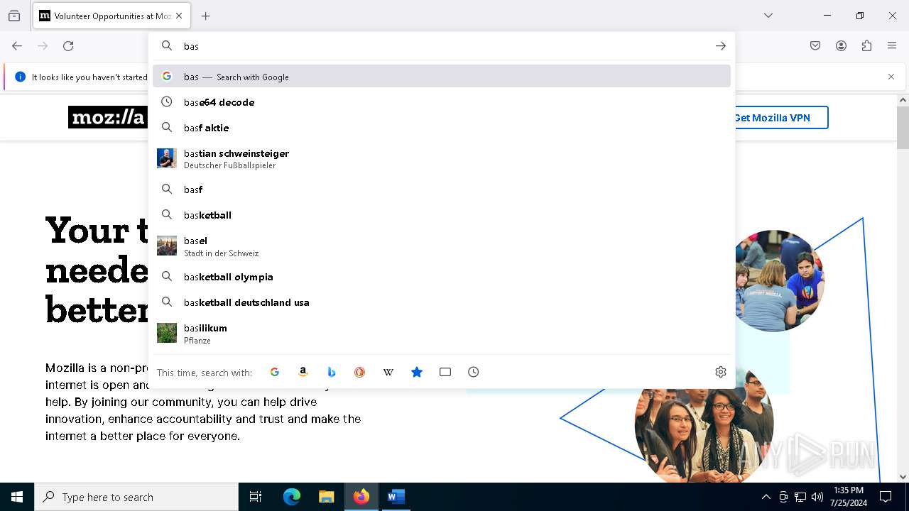909x511 pixels.
Task: Search this time with DuckDuckGo
Action: [x=360, y=372]
